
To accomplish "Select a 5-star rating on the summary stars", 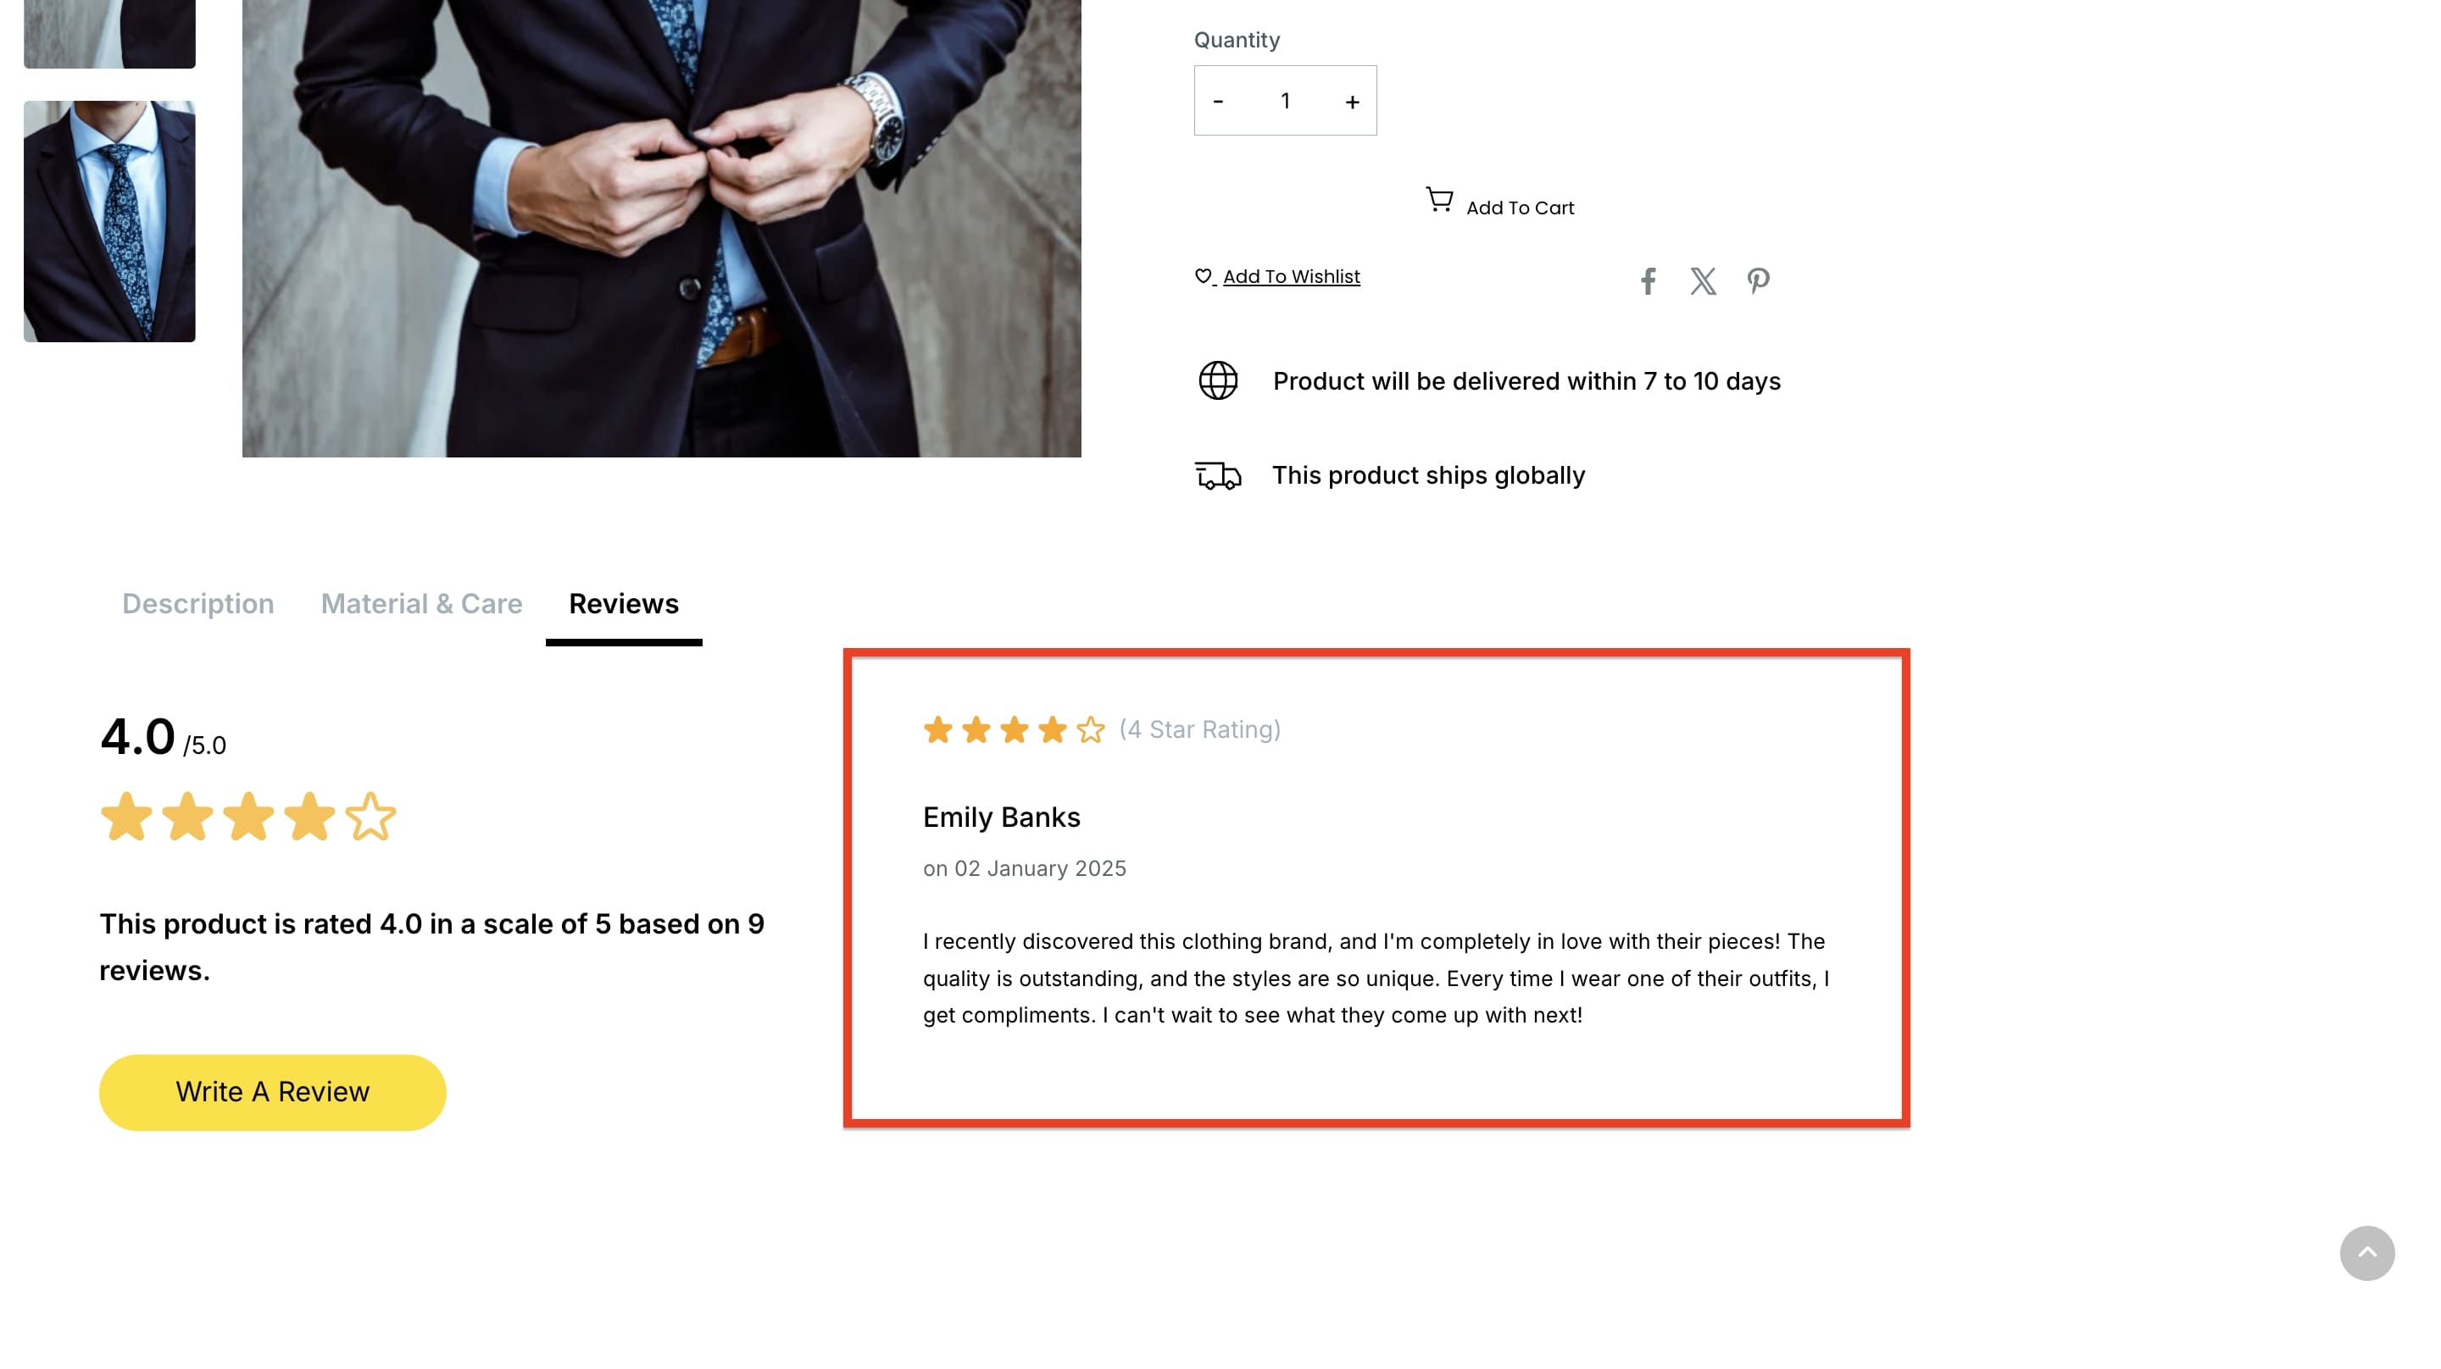I will (370, 817).
